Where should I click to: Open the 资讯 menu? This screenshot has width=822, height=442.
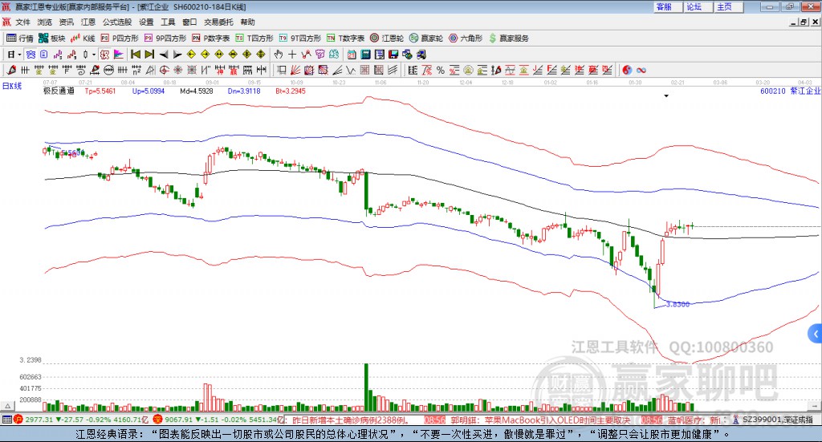[x=66, y=22]
